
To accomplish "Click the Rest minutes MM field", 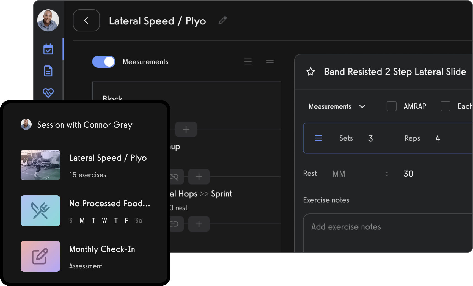I will (339, 174).
